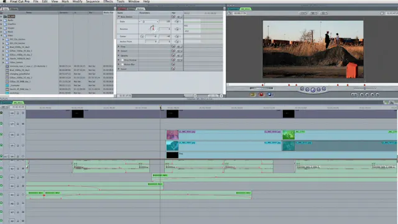Open the Canvas zoom pop-up
Screen dimensions: 398x224
coord(303,13)
